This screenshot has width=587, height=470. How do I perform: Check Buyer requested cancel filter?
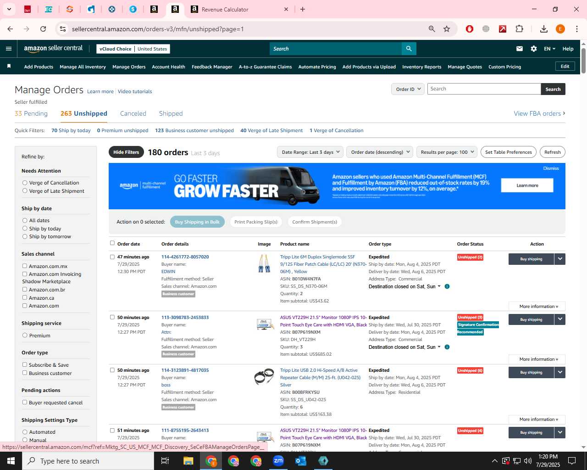[x=25, y=402]
